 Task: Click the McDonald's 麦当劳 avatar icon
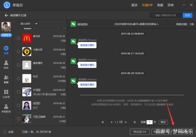pos(27,38)
